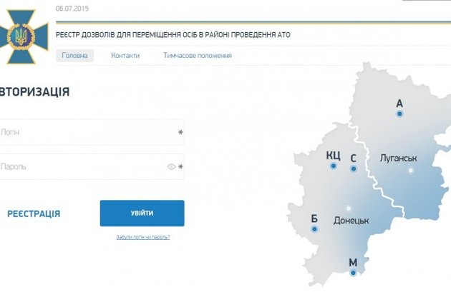451x297 pixels.
Task: Click the Донецьк label on map
Action: point(351,221)
